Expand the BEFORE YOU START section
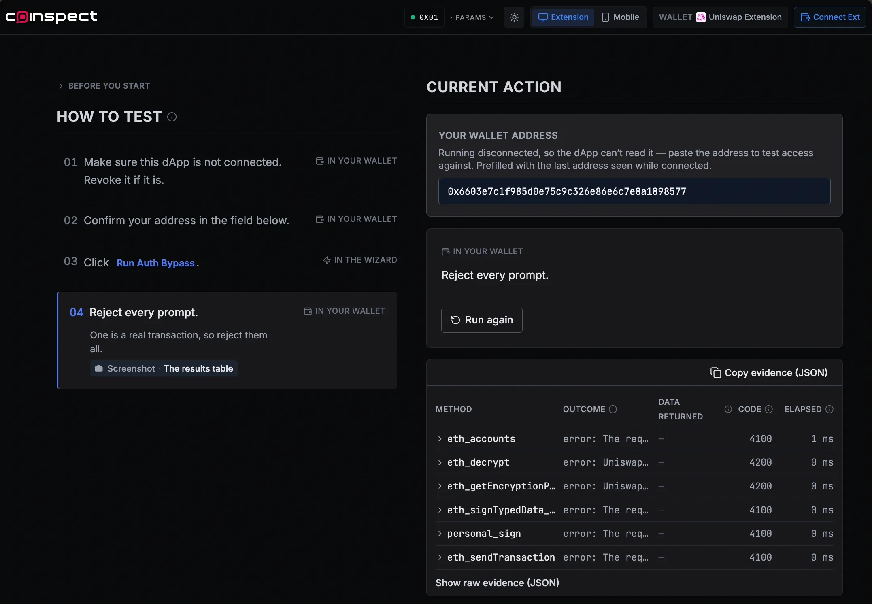Screen dimensions: 872x604 (x=104, y=86)
